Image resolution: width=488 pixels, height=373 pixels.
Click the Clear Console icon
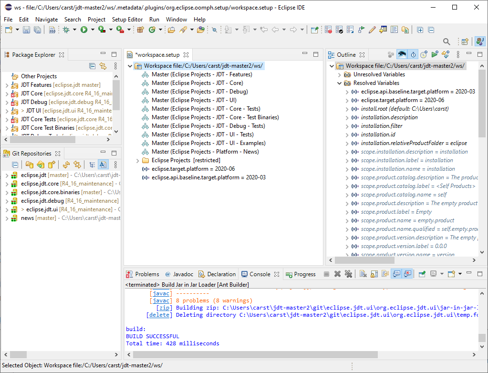click(363, 274)
